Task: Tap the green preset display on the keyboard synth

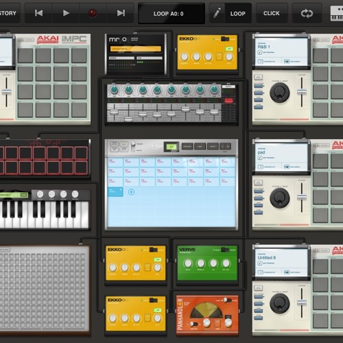Action: [x=14, y=195]
